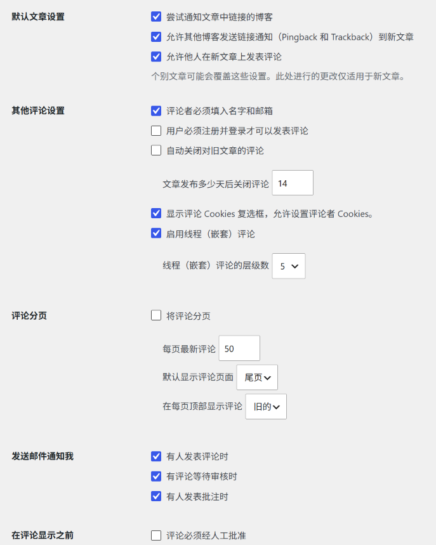Toggle 显示评论 Cookies 复选框 checkbox

point(156,213)
